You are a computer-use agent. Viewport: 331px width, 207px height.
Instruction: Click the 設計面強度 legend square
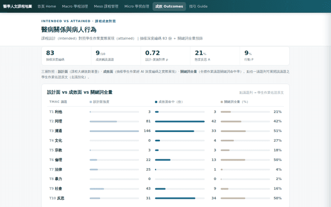pos(91,102)
